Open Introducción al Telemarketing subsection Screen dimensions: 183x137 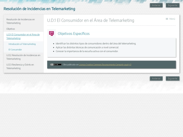pos(22,44)
